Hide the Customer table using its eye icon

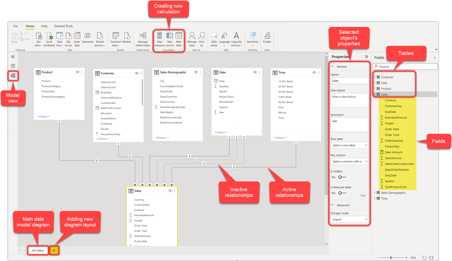[x=137, y=73]
